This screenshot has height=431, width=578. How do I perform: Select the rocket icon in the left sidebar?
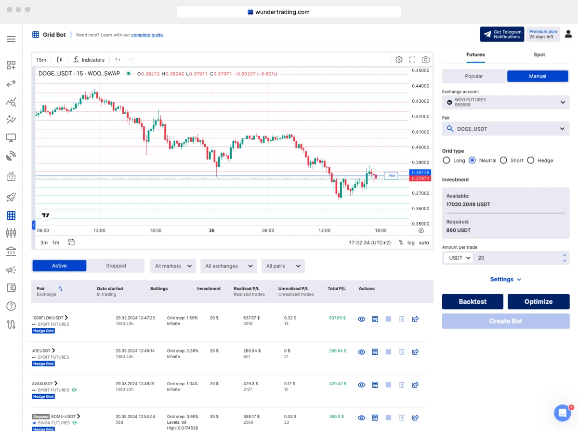click(11, 197)
